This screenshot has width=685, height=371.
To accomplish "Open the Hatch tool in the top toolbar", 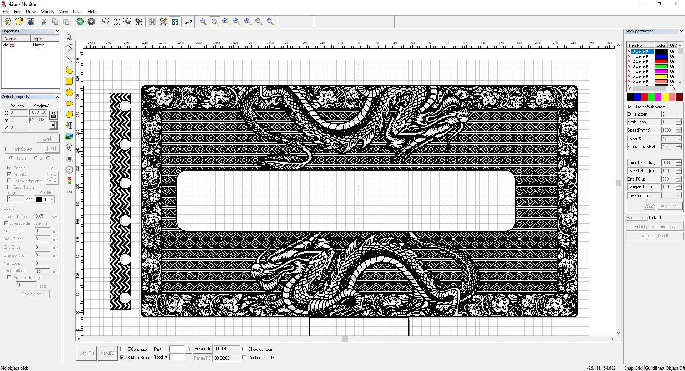I will point(152,22).
